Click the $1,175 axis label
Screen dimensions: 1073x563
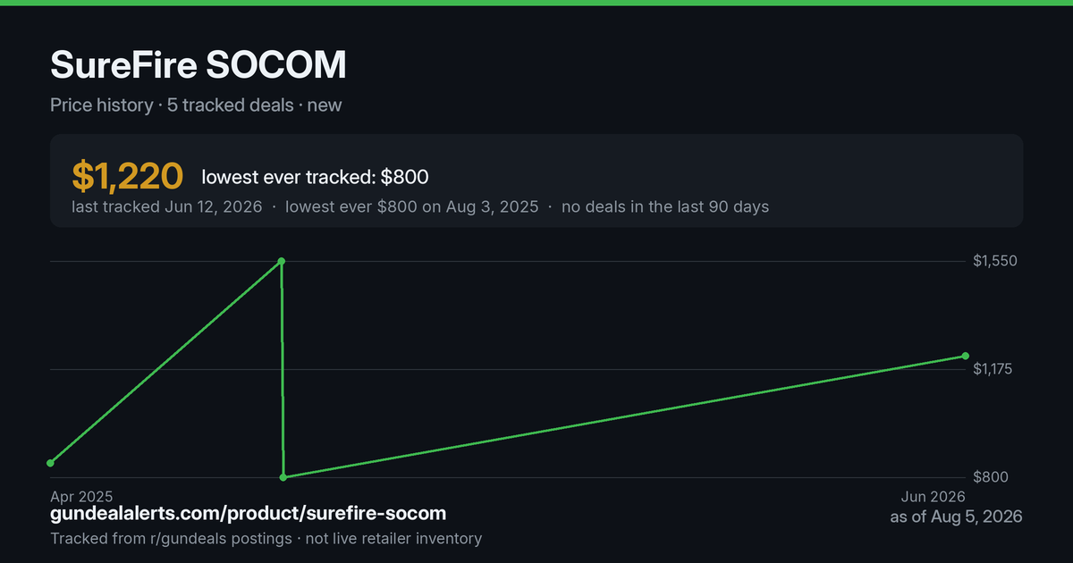pyautogui.click(x=995, y=369)
